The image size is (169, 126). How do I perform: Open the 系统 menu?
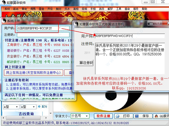(7, 9)
